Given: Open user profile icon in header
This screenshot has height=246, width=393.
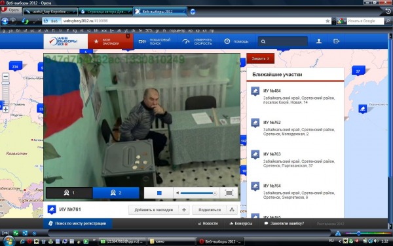Looking at the screenshot, I should click(x=319, y=41).
